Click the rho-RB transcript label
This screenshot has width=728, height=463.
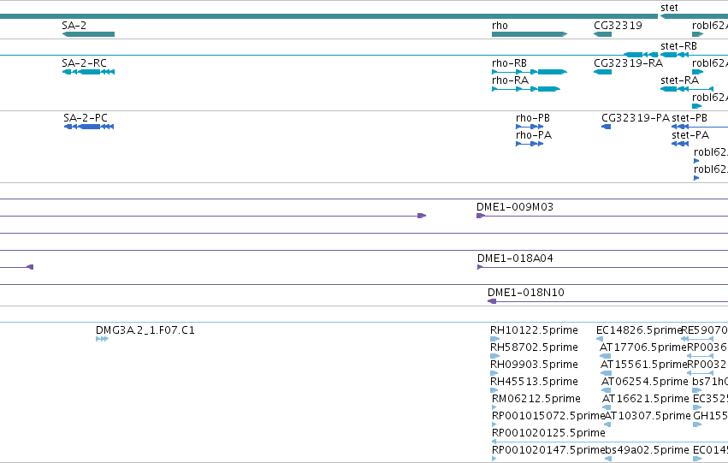click(x=509, y=63)
